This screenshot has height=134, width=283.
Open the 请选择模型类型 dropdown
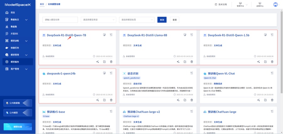[98, 20]
